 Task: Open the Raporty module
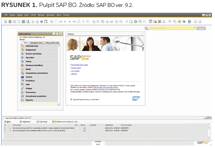[39, 100]
